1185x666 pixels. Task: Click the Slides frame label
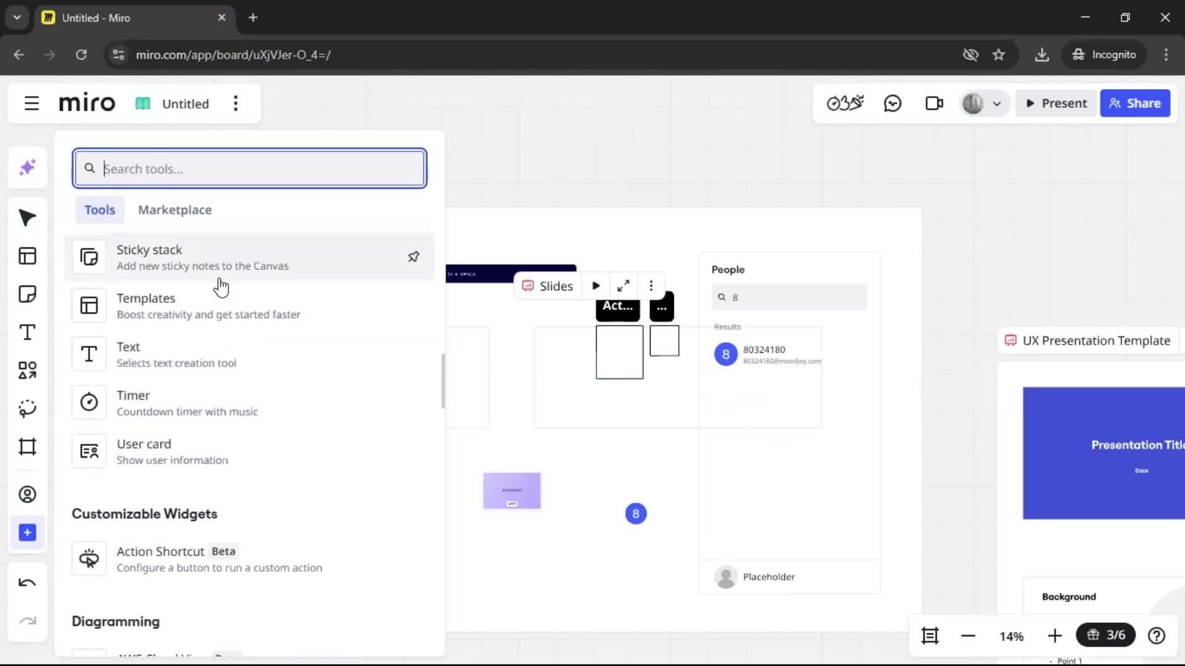(547, 286)
